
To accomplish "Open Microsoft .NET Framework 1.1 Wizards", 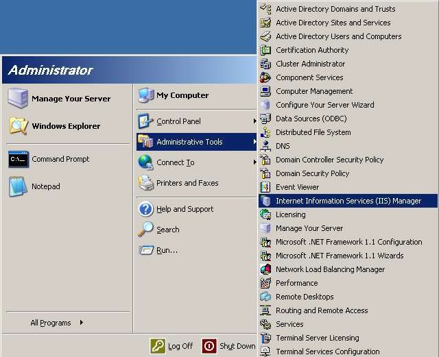I will tap(348, 256).
